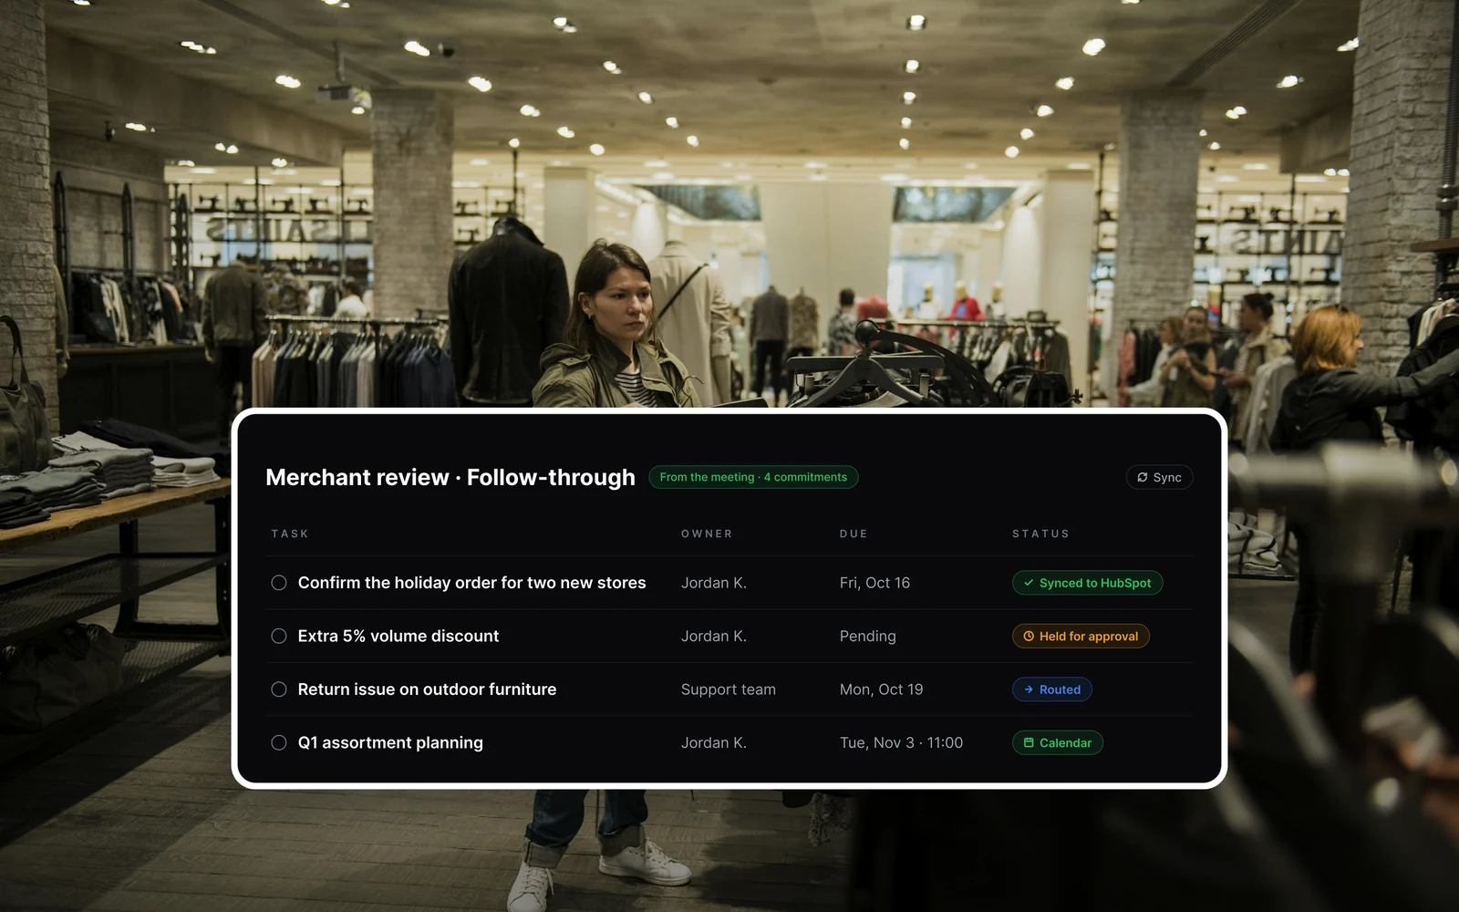
Task: Click the OWNER column header
Action: point(707,534)
